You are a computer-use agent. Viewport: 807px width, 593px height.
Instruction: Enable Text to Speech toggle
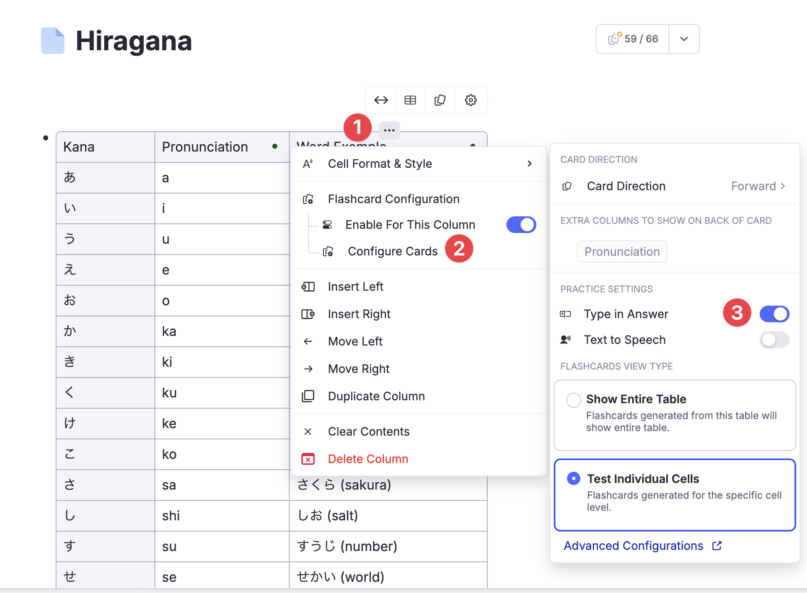click(x=774, y=340)
